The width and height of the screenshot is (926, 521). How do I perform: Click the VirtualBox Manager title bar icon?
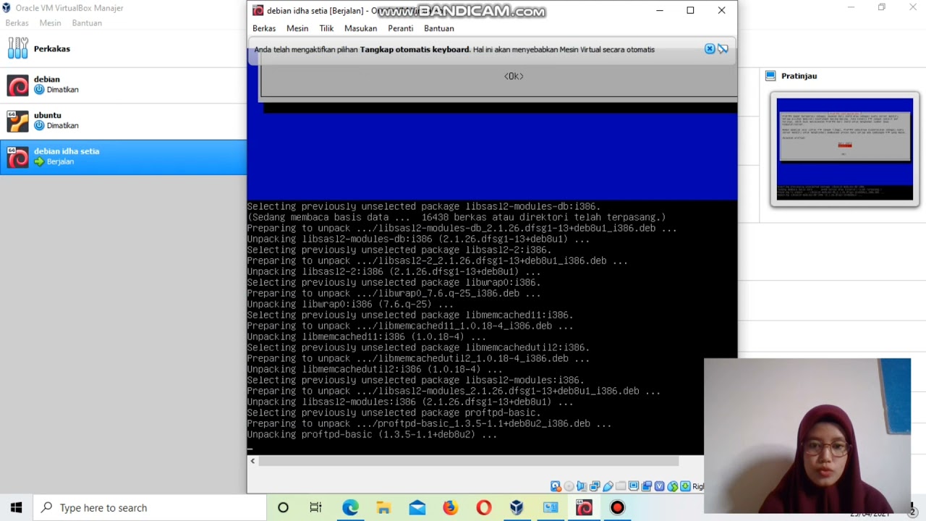point(7,8)
